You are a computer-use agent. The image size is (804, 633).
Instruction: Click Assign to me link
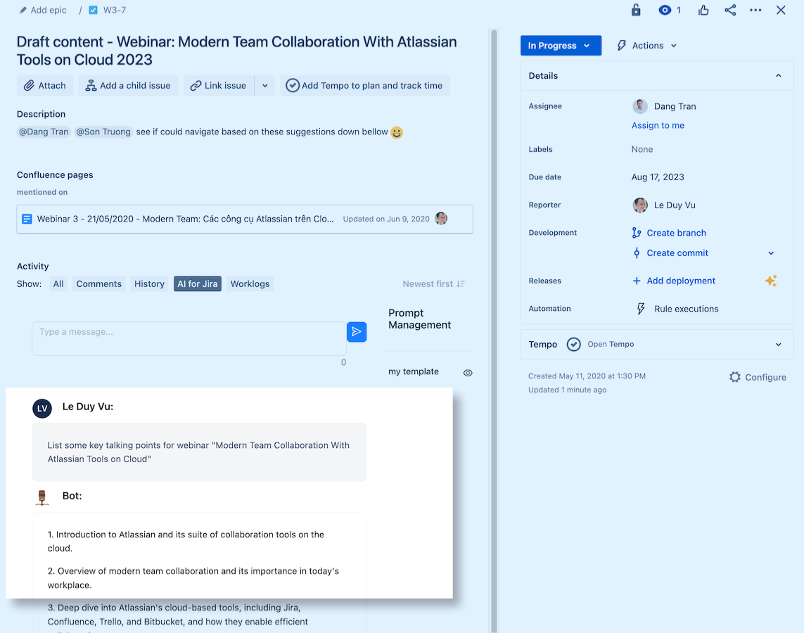[658, 126]
